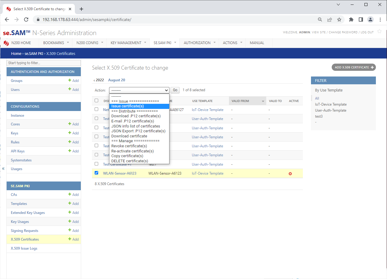Add a new Rule

pyautogui.click(x=73, y=142)
